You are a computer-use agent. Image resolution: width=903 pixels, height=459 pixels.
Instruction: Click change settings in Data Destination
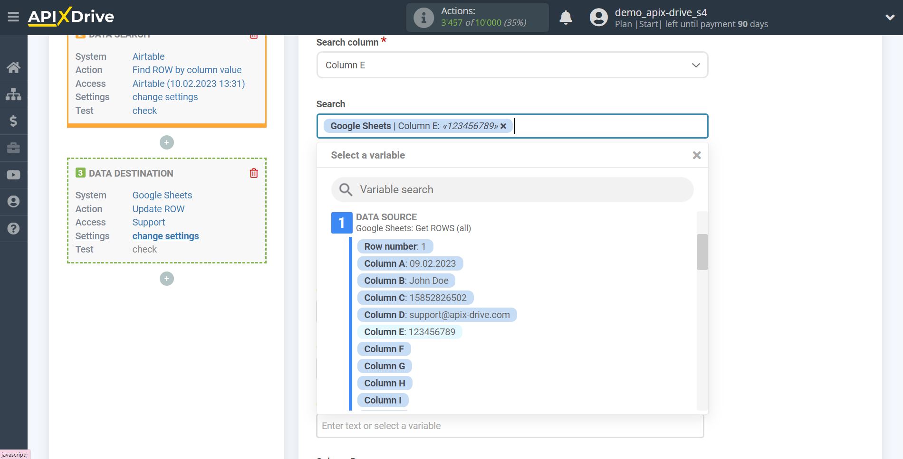pos(165,236)
